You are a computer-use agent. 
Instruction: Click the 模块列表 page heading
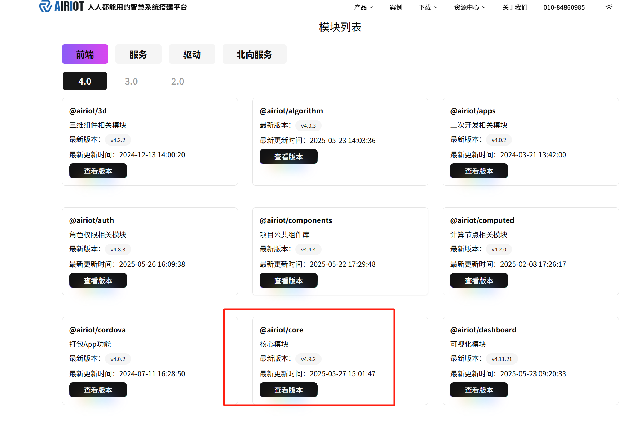pos(340,27)
